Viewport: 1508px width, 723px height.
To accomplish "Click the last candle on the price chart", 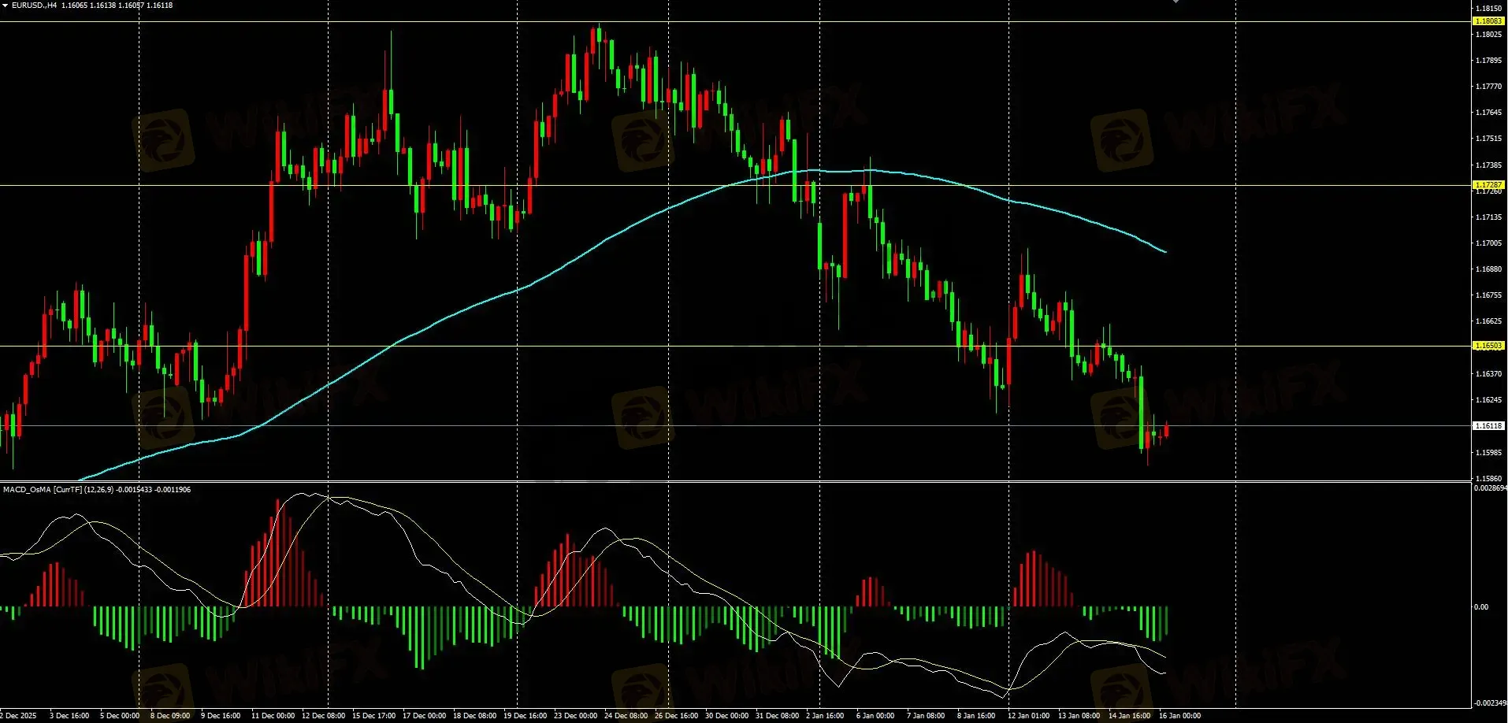I will click(1166, 430).
